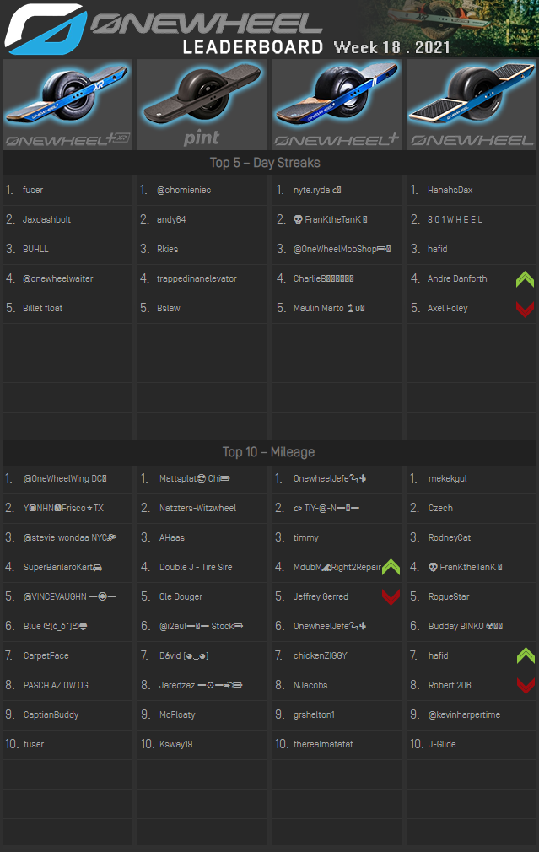Click @kevinharpertime in the mileage ranking
Image resolution: width=539 pixels, height=852 pixels.
464,715
